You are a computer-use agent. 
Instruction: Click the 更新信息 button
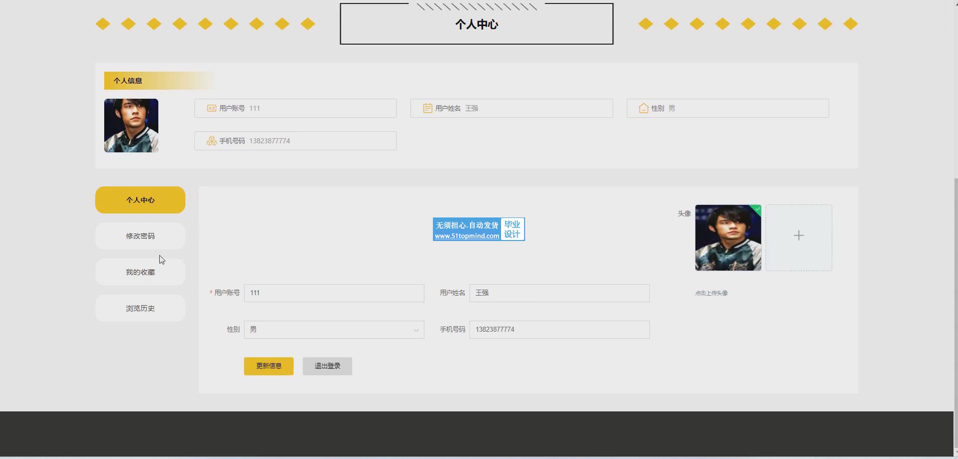[269, 366]
